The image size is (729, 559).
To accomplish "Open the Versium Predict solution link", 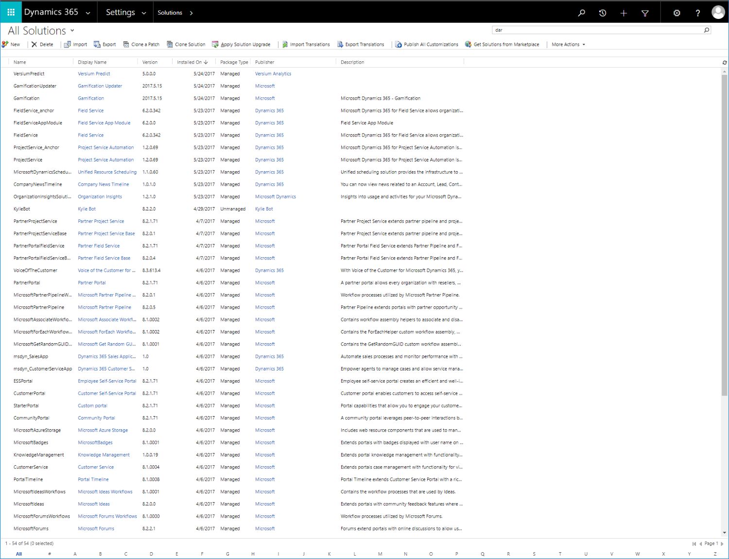I will (x=94, y=74).
